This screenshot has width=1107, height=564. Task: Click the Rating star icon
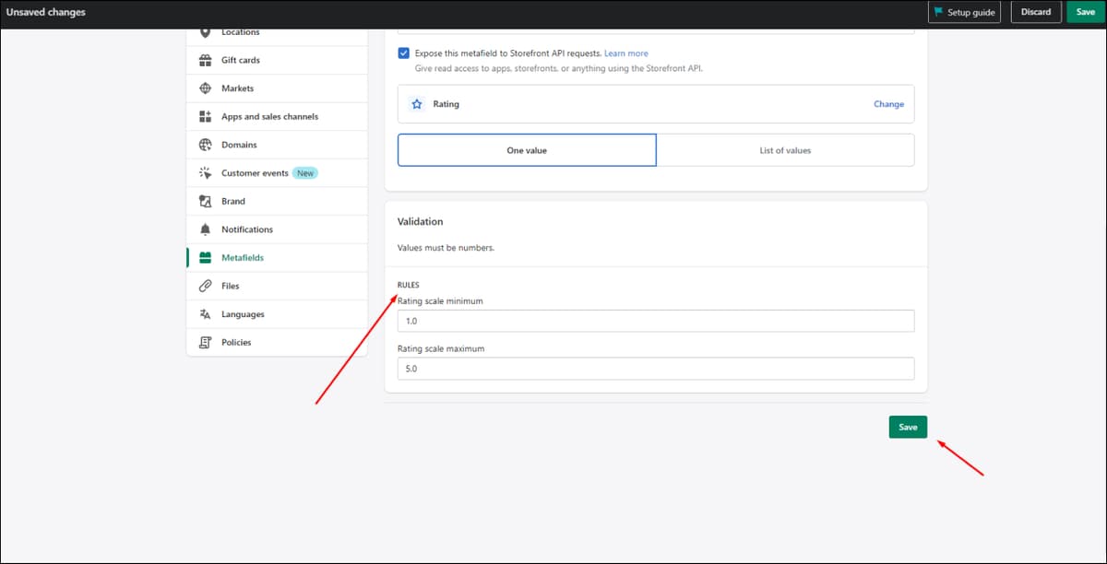(417, 104)
